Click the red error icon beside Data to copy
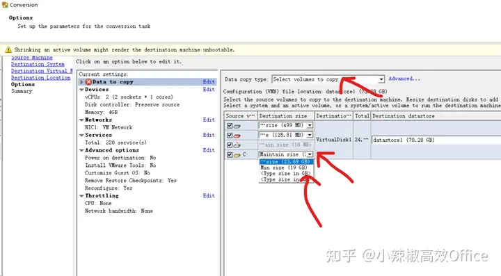 tap(88, 82)
